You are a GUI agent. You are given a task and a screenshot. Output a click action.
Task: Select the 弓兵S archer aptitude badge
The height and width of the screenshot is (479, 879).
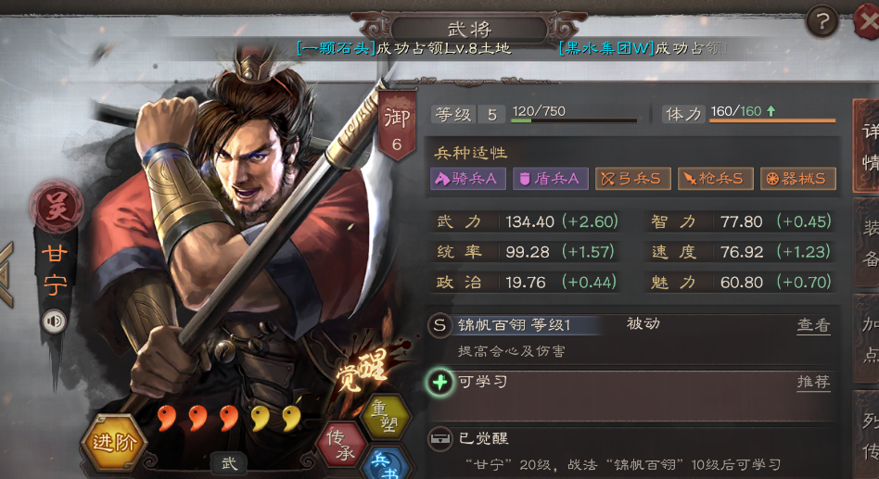tap(632, 179)
